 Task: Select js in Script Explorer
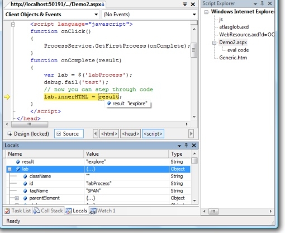pos(221,20)
